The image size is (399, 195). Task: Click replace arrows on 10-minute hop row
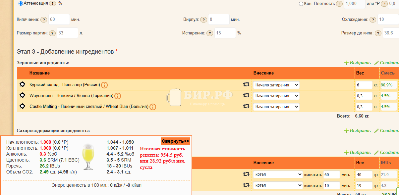[246, 185]
